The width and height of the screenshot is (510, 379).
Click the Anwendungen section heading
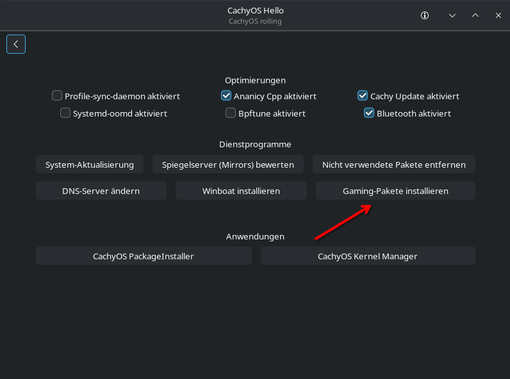coord(256,237)
